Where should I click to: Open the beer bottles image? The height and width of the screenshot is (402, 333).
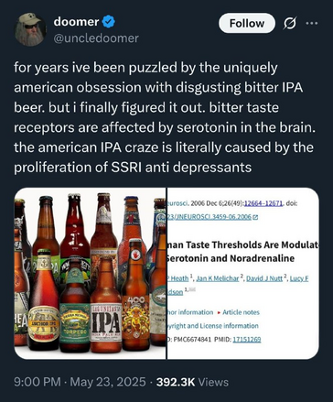click(x=90, y=273)
